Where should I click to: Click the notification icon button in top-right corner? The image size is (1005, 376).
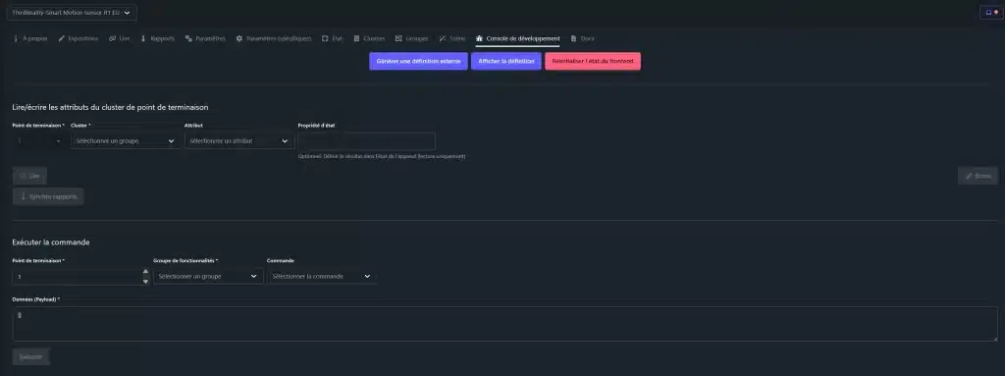coord(991,12)
